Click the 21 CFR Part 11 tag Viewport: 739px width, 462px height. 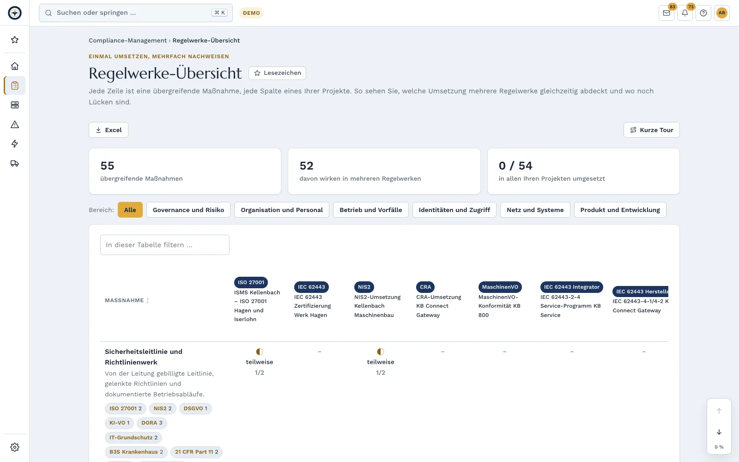click(197, 452)
